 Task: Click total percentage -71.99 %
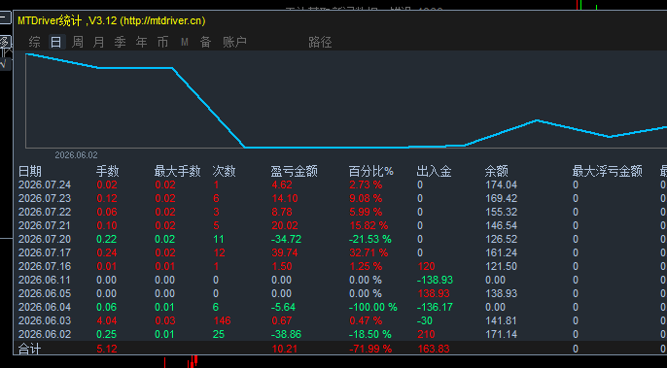click(x=370, y=349)
